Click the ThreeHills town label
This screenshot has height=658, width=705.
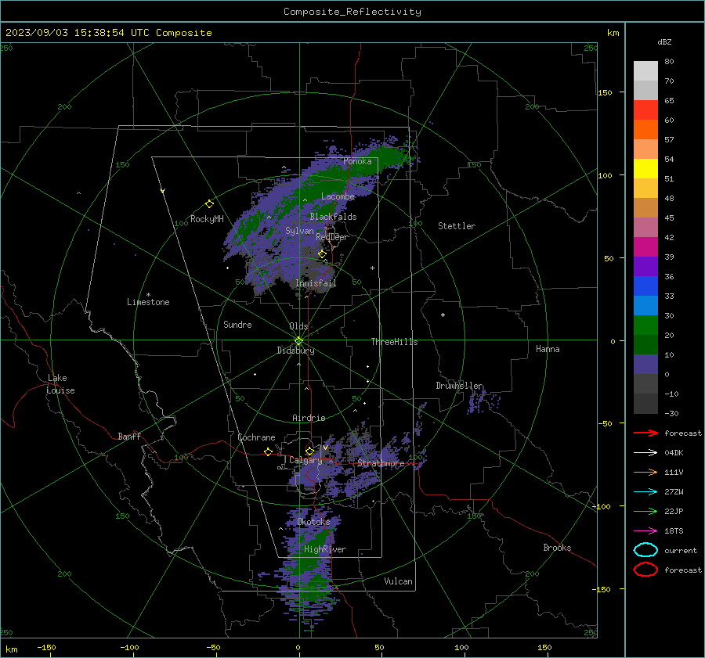click(x=394, y=342)
